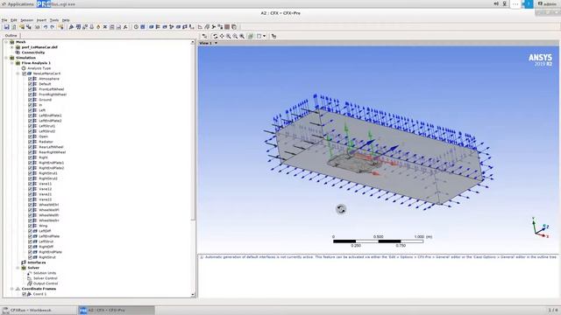Toggle the Radiator boundary checkbox

[x=30, y=142]
